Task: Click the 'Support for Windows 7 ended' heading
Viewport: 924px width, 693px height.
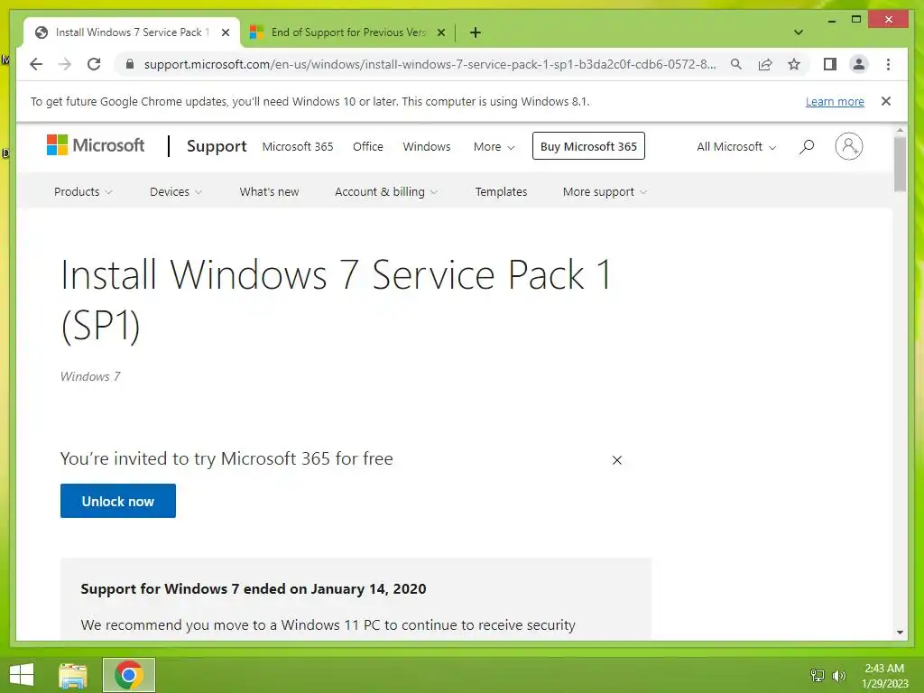Action: [254, 588]
